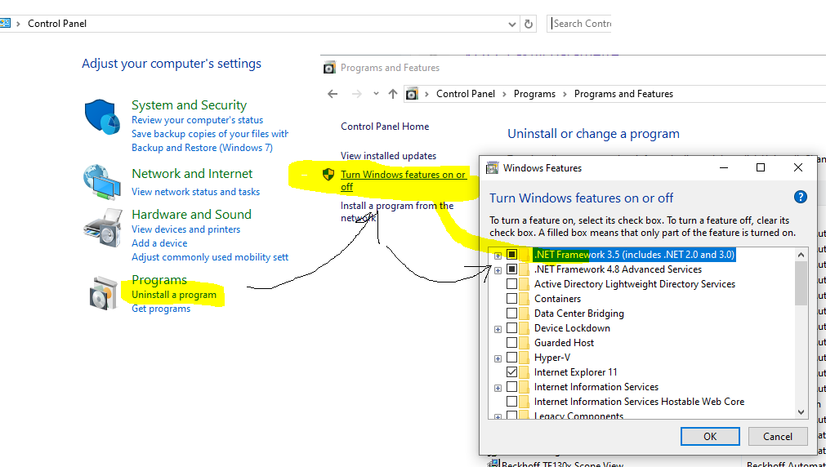Confirm Windows Features with OK button
Screen dimensions: 826x467
point(710,437)
